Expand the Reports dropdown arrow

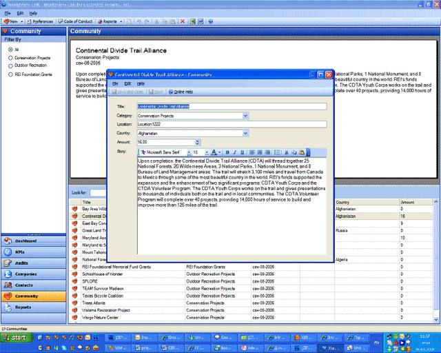tap(121, 21)
